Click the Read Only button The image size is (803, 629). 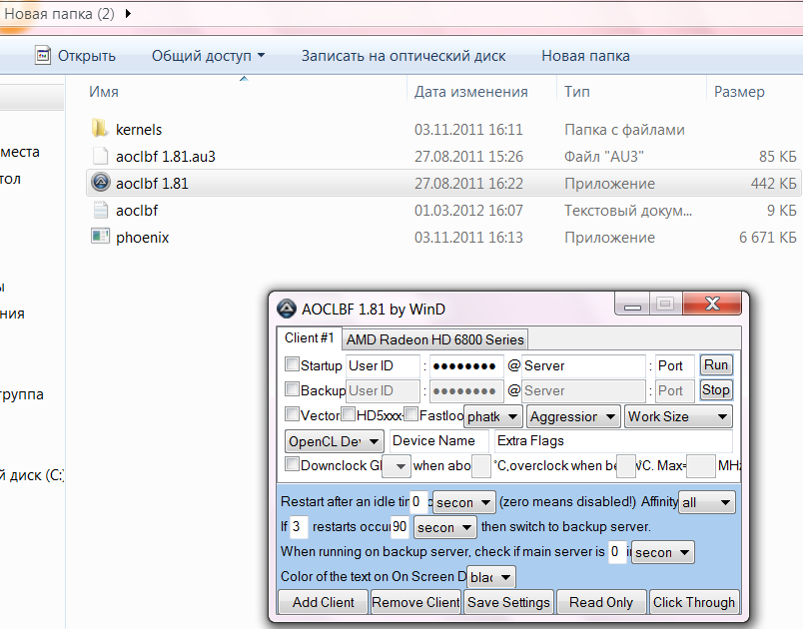(601, 602)
